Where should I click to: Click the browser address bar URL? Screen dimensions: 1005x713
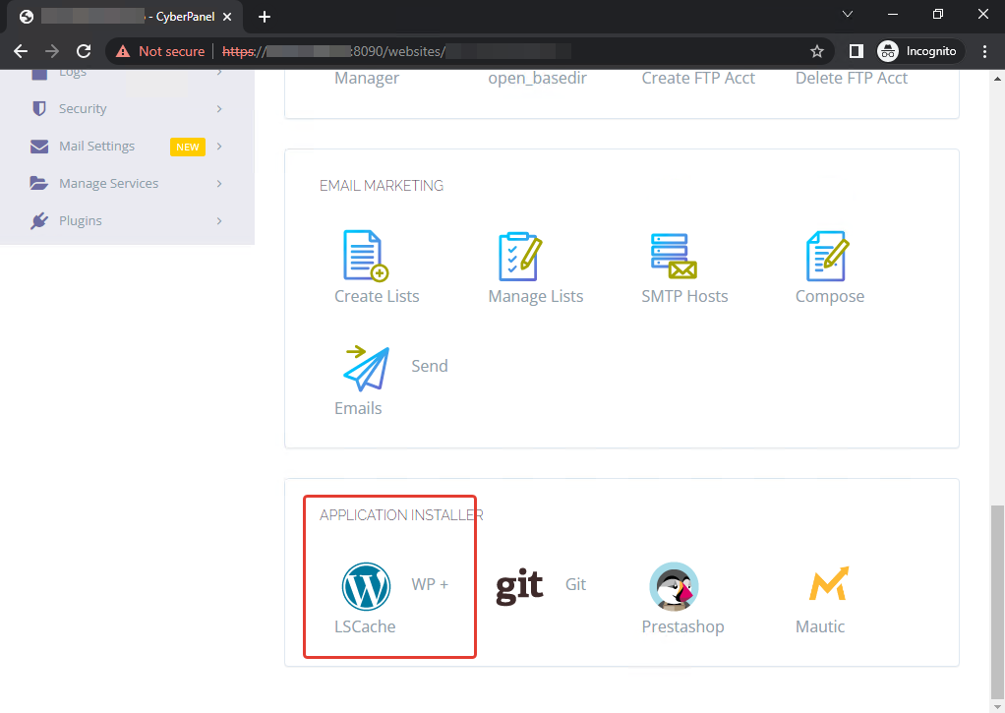click(396, 51)
